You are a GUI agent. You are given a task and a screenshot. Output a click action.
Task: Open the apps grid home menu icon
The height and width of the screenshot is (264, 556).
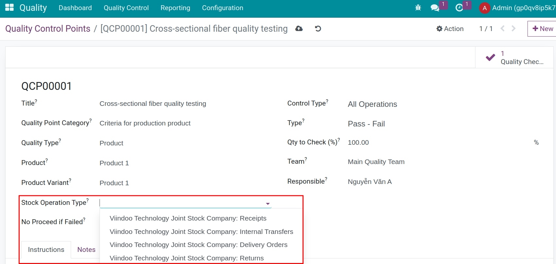tap(9, 8)
